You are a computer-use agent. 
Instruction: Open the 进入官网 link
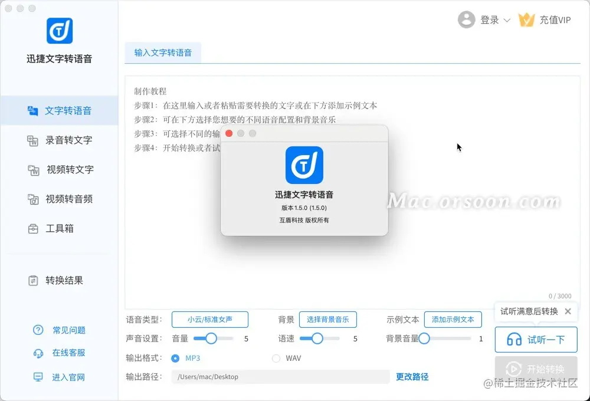point(68,377)
